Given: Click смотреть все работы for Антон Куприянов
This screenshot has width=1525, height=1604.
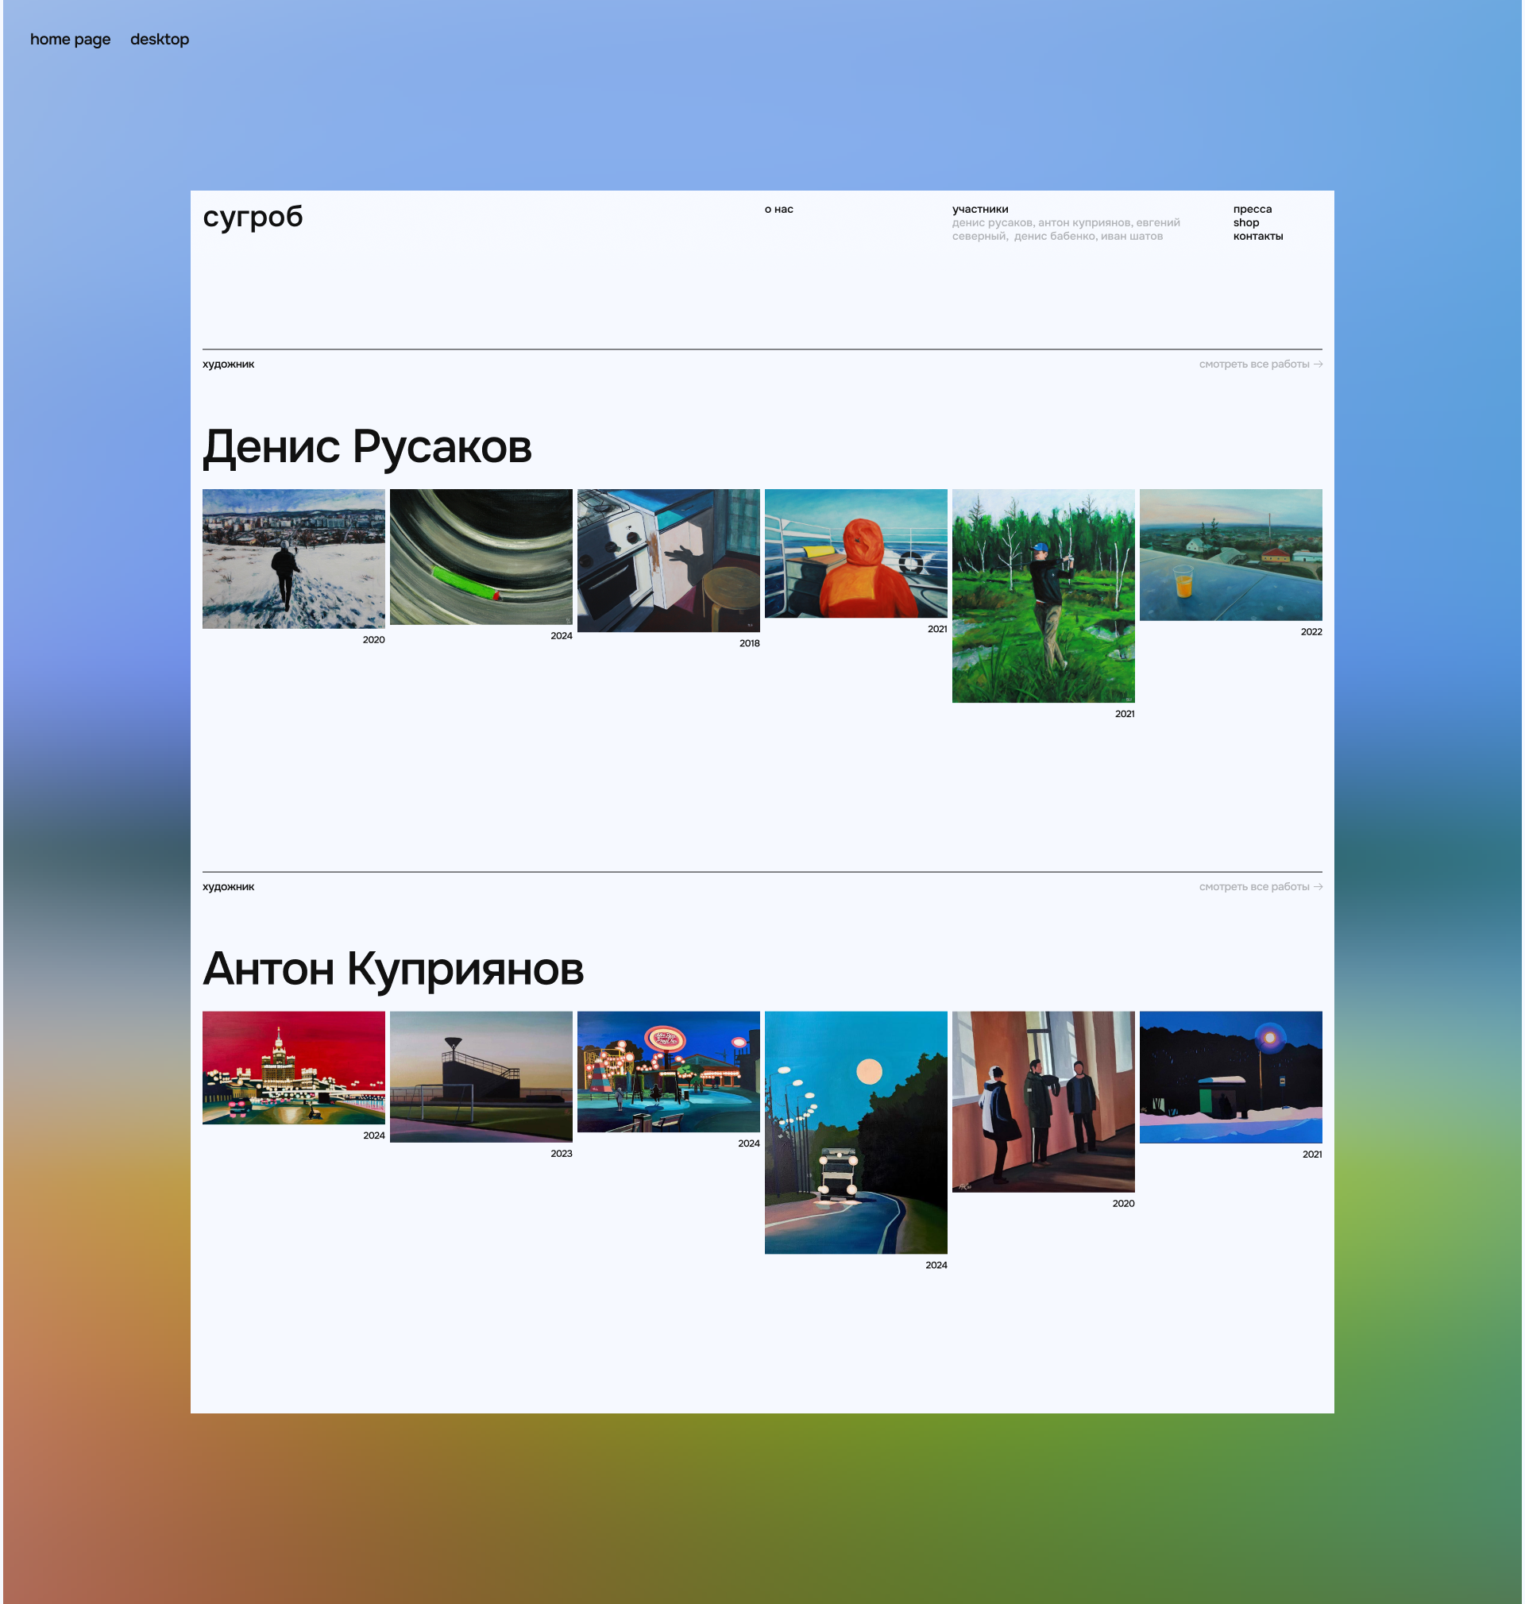Looking at the screenshot, I should click(1260, 886).
